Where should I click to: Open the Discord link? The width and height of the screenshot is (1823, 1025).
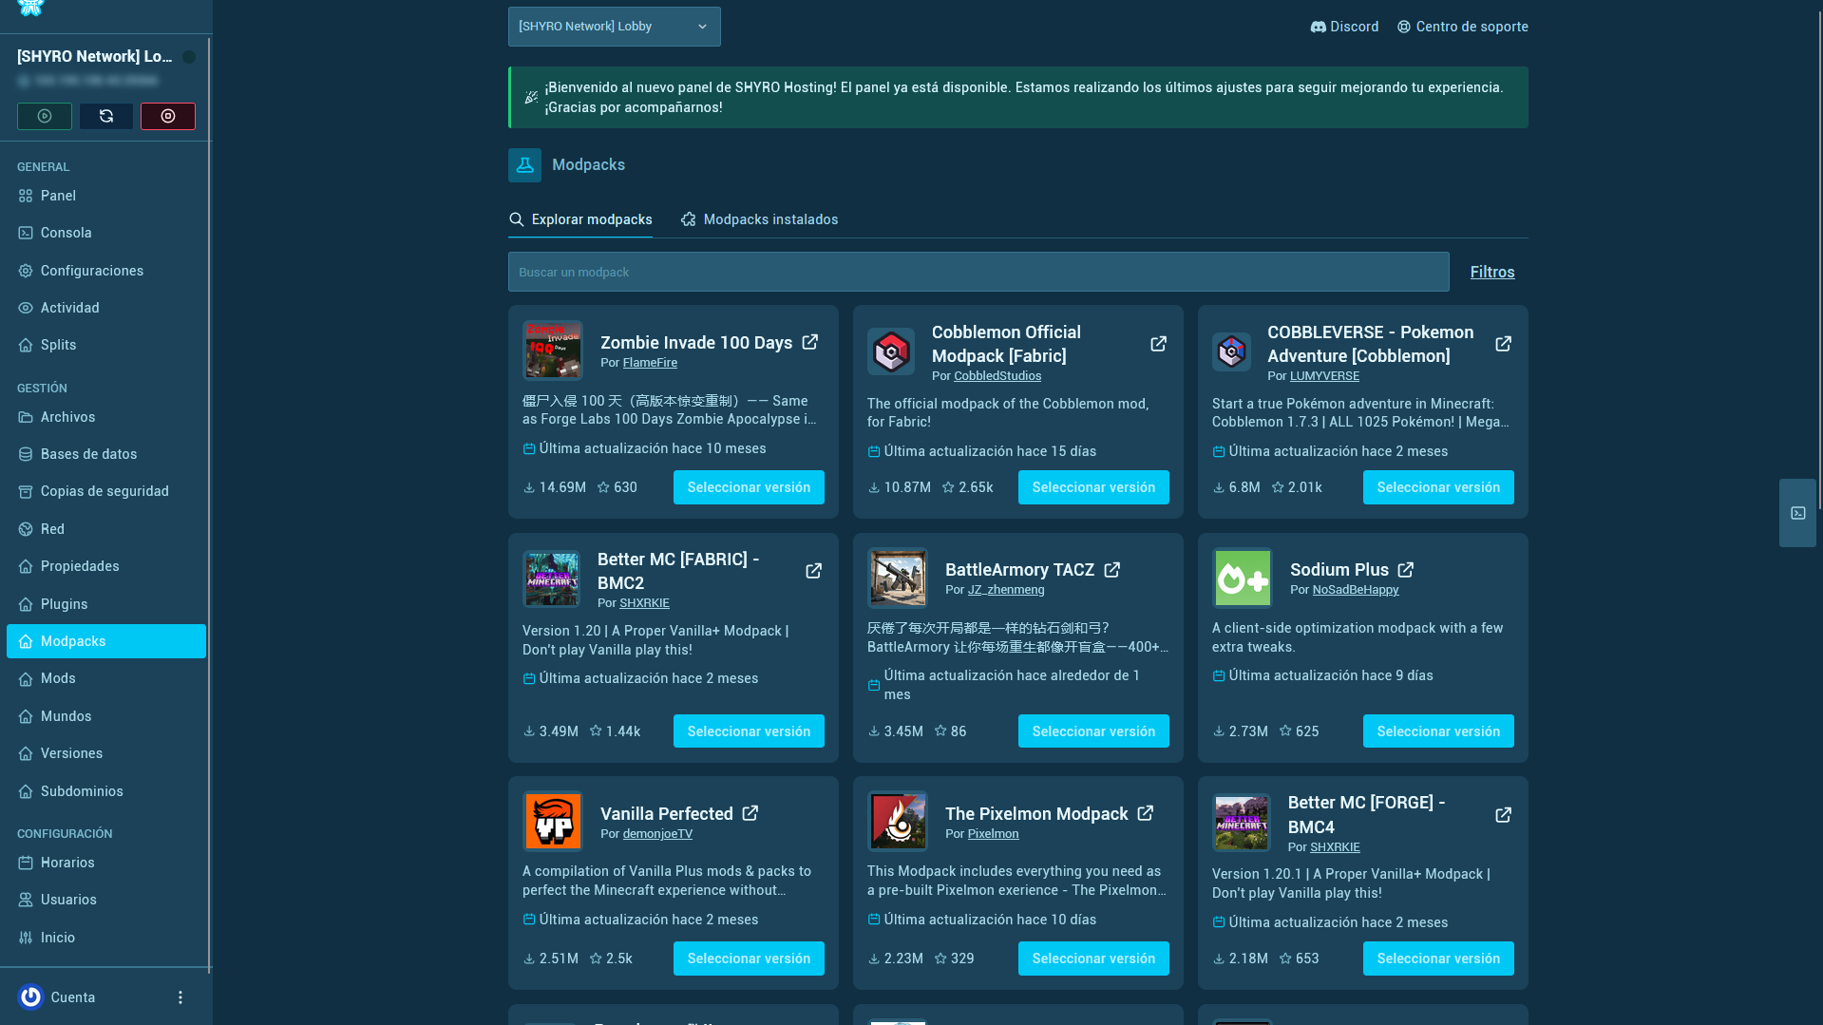click(1344, 27)
